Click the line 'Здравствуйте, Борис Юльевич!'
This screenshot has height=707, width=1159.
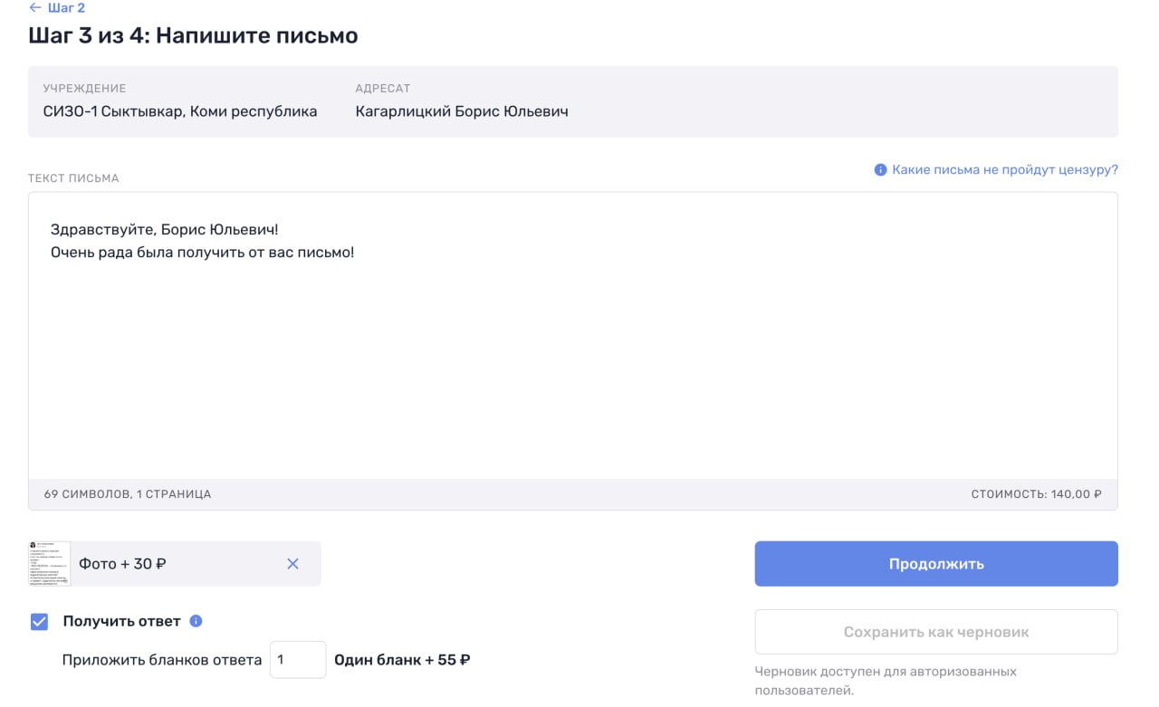165,230
